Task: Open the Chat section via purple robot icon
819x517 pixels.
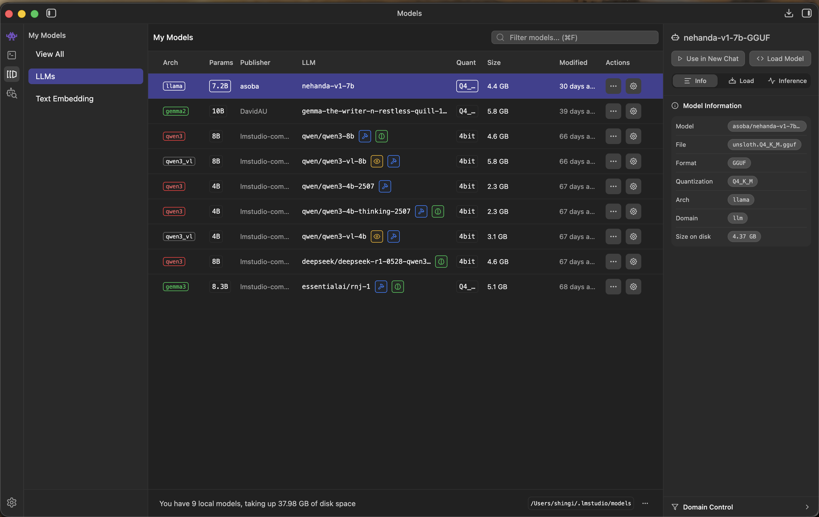Action: 12,36
